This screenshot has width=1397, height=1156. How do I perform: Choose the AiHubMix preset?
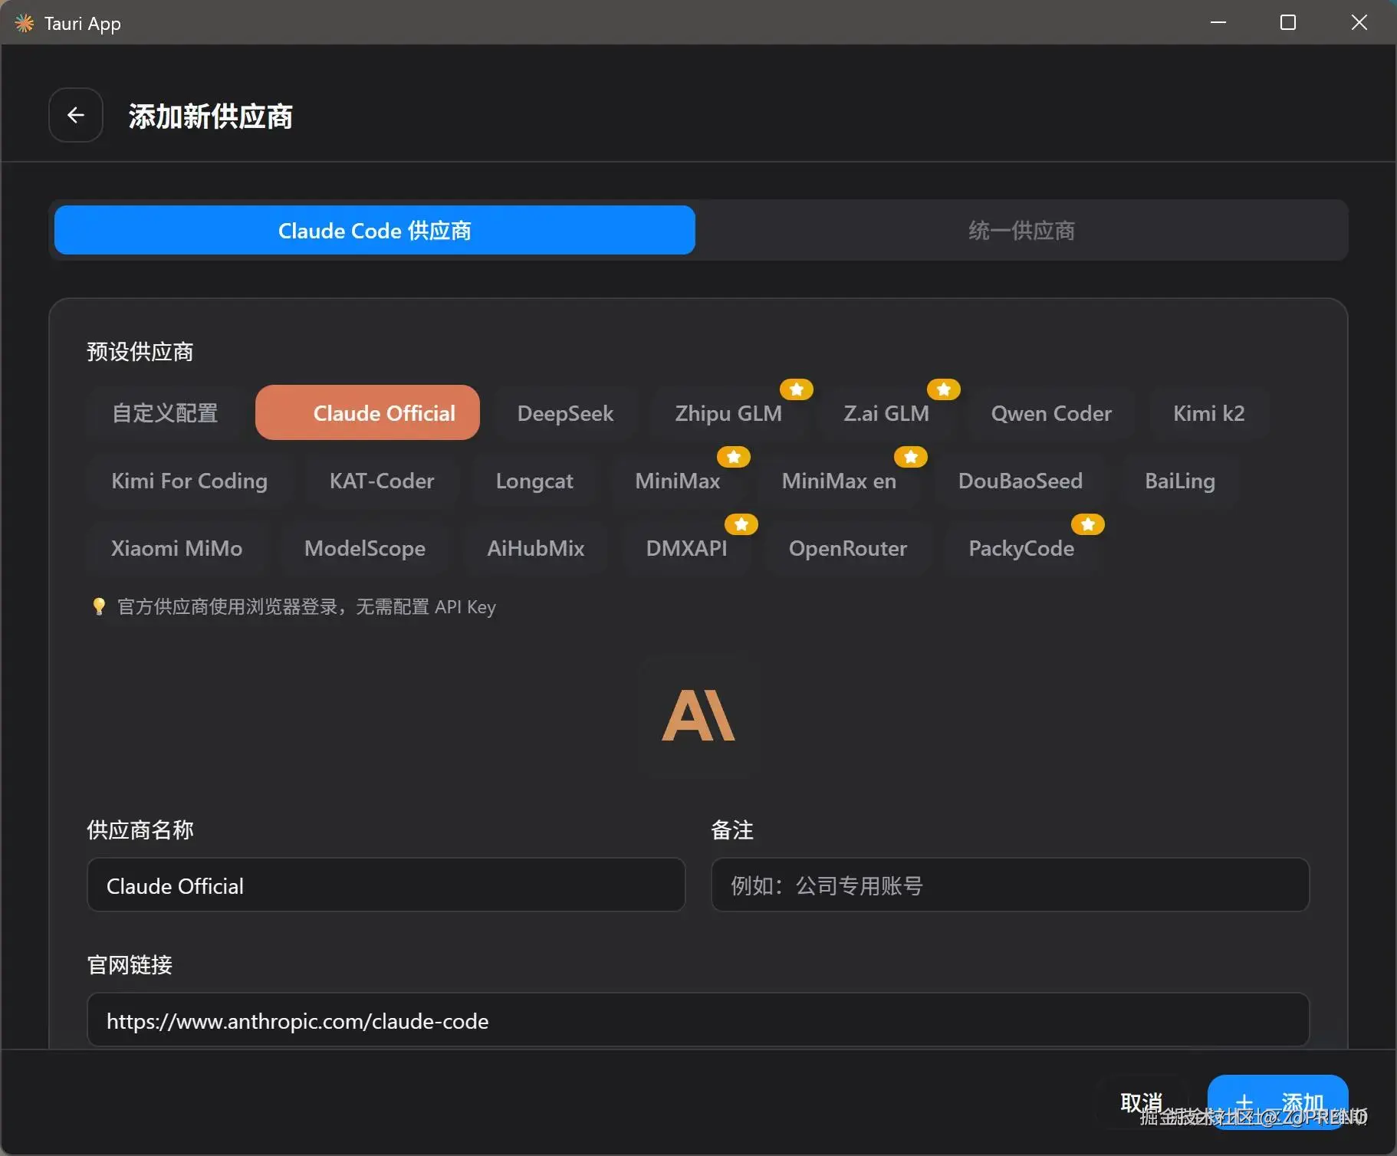pos(536,548)
